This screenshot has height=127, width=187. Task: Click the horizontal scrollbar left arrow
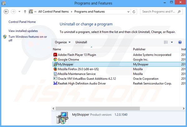point(53,109)
